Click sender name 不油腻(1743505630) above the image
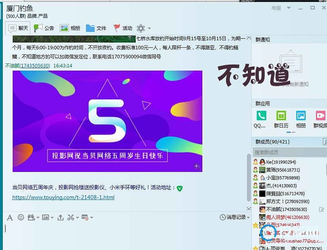Viewport: 327px width, 250px height. click(27, 66)
